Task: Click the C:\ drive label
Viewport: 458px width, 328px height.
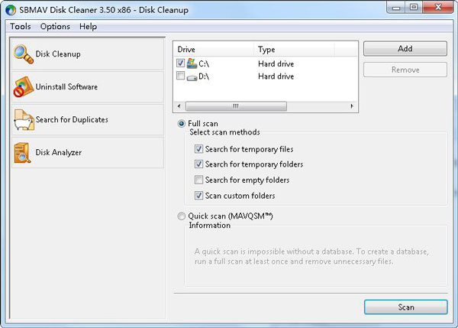Action: [204, 63]
